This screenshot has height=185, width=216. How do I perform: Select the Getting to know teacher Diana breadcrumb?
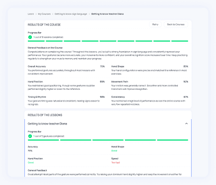click(108, 14)
